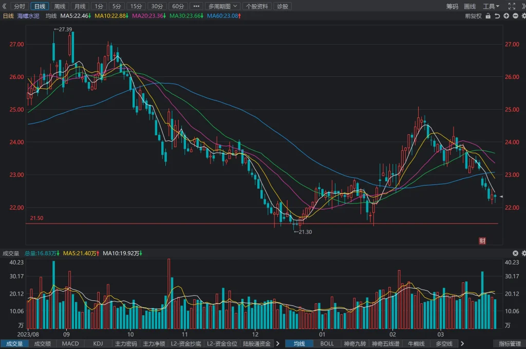Viewport: 526px width, 349px height.
Task: Click the blue MA60:23.08 legend
Action: [224, 16]
